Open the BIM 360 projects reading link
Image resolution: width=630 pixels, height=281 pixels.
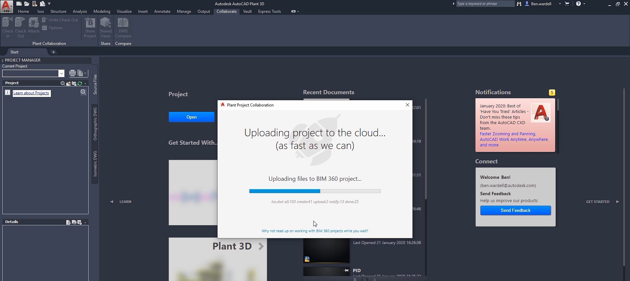pyautogui.click(x=315, y=231)
